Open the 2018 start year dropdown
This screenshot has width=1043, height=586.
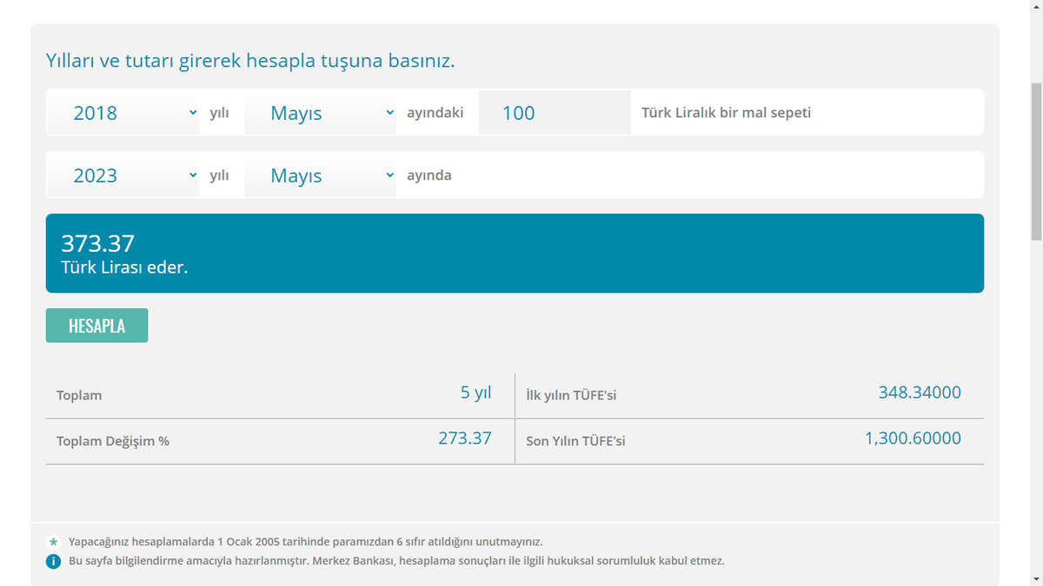coord(123,113)
